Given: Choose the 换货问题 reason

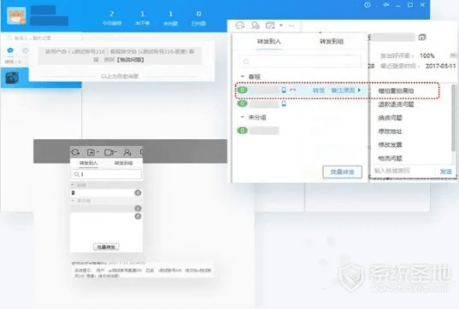Looking at the screenshot, I should 390,118.
